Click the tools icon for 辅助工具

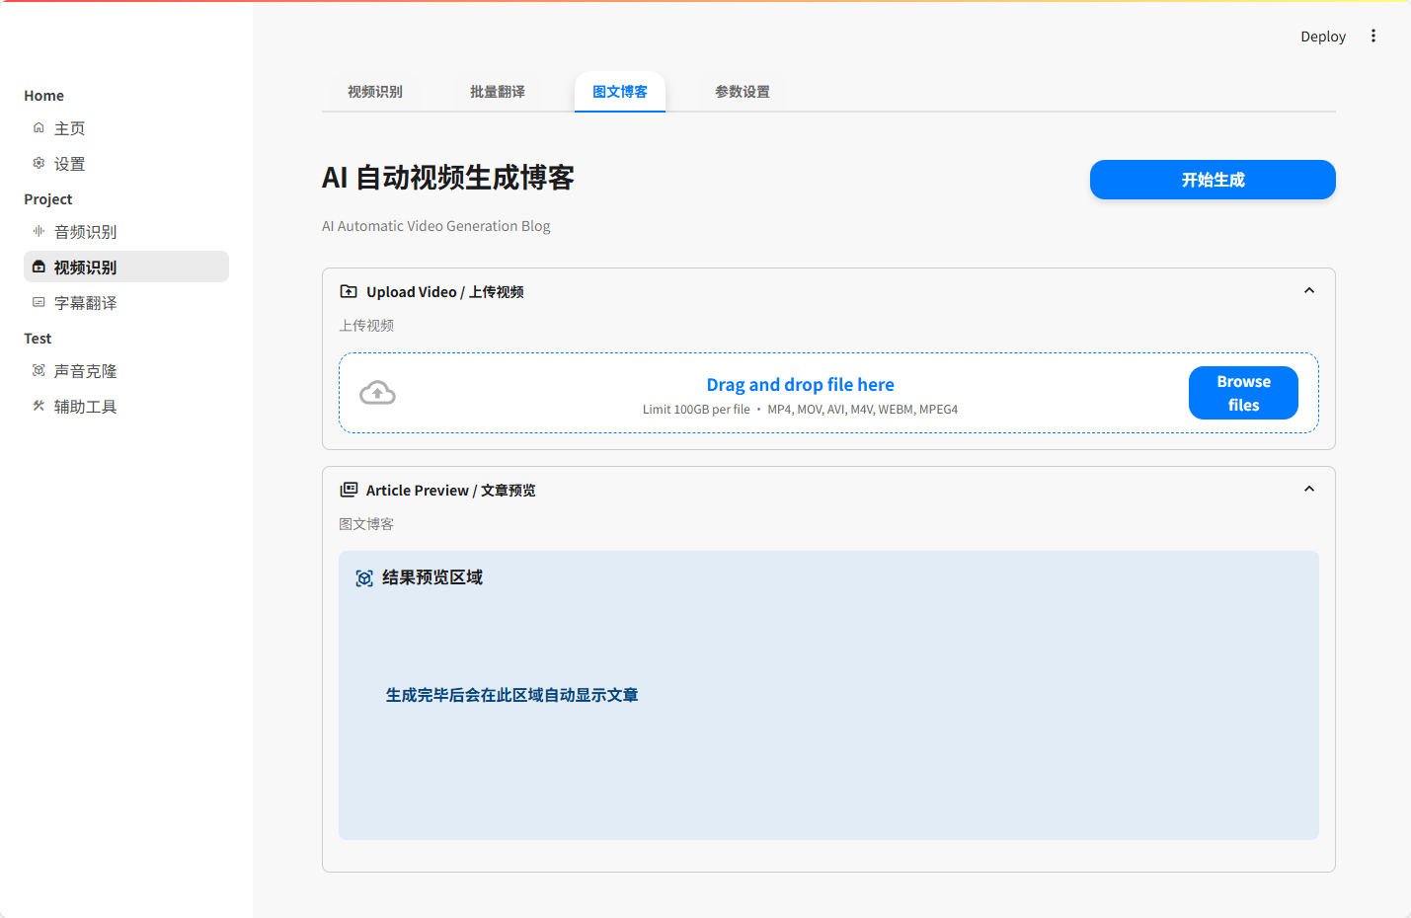(x=39, y=406)
